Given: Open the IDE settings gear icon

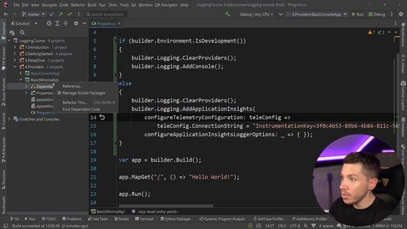Looking at the screenshot, I should click(401, 14).
